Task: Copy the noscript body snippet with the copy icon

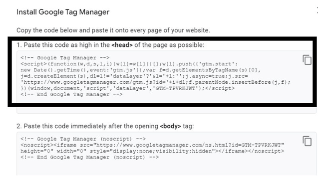Action: [307, 141]
